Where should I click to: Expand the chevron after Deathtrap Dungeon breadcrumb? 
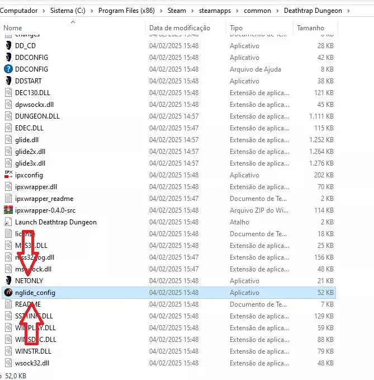[348, 11]
